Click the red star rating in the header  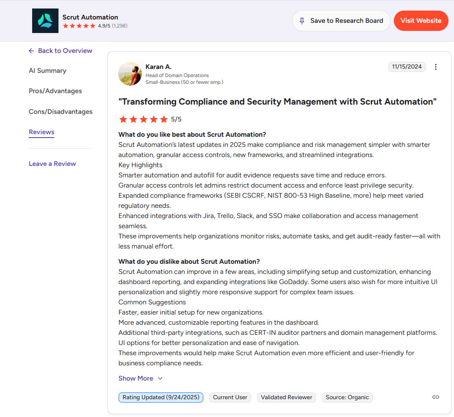[x=79, y=25]
